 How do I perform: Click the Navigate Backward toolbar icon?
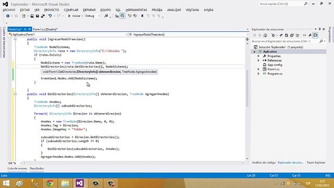[8, 16]
